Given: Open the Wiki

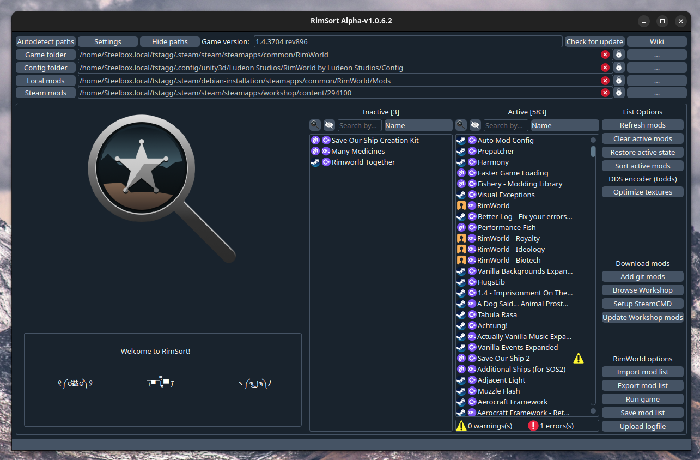Looking at the screenshot, I should coord(657,41).
